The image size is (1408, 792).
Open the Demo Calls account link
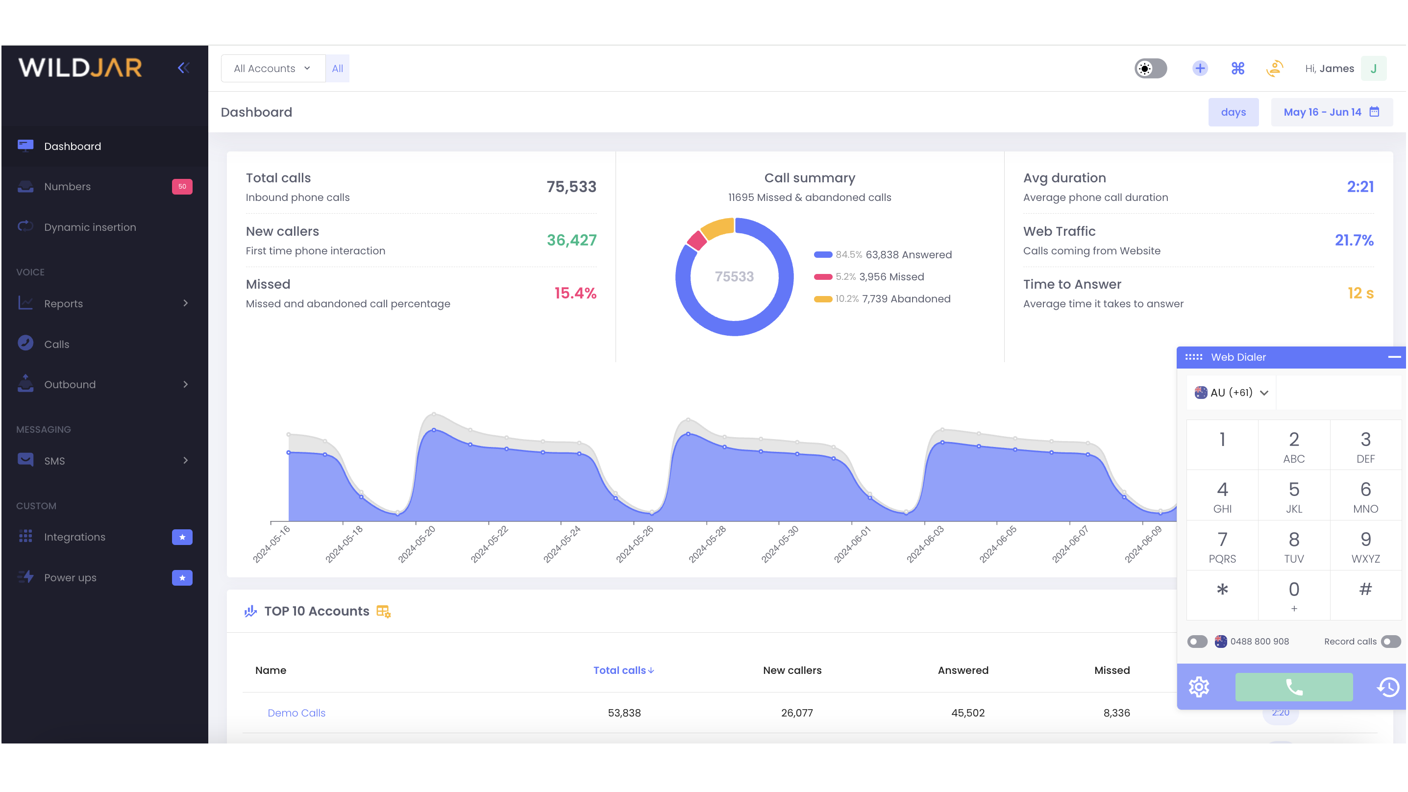click(296, 713)
